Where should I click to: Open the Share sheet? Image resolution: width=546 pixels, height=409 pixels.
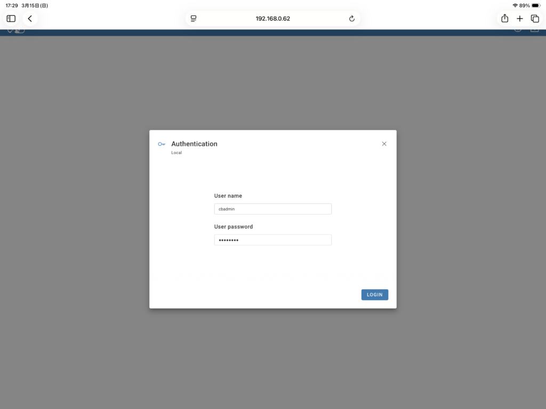[x=504, y=19]
